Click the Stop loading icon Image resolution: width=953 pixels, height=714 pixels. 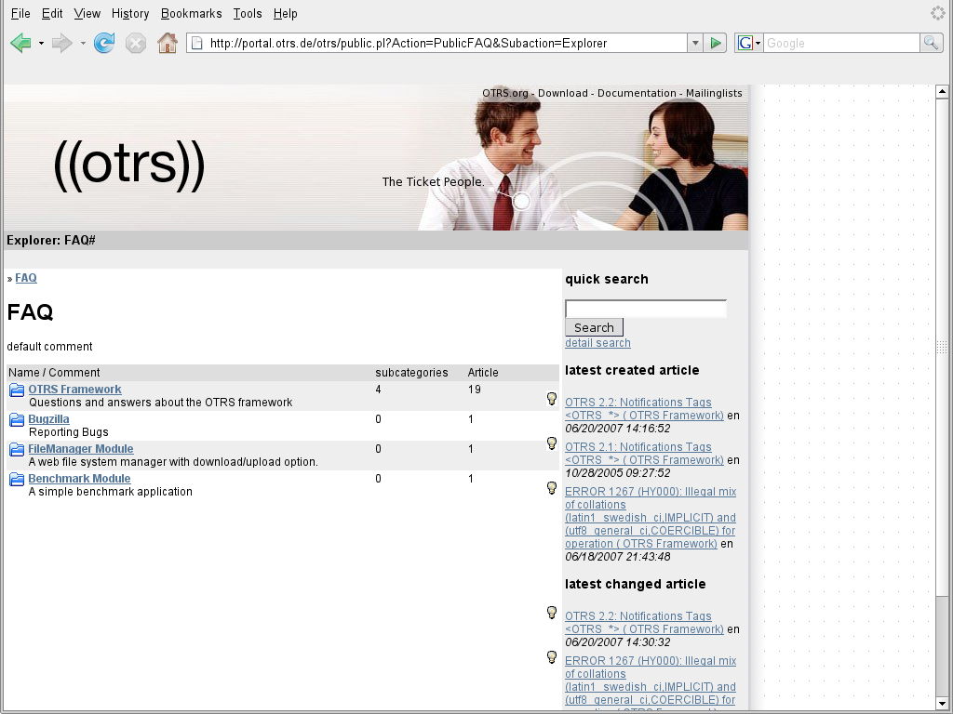point(136,43)
